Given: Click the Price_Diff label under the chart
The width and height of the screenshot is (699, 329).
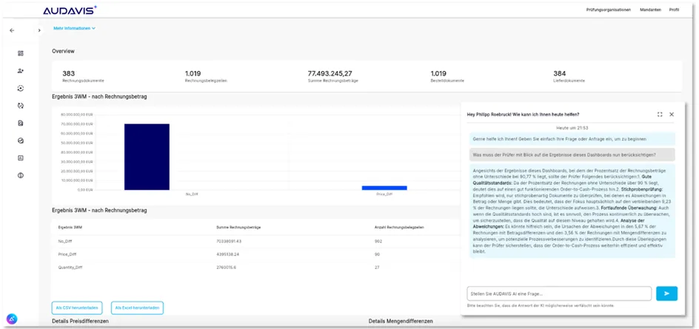Looking at the screenshot, I should (384, 194).
